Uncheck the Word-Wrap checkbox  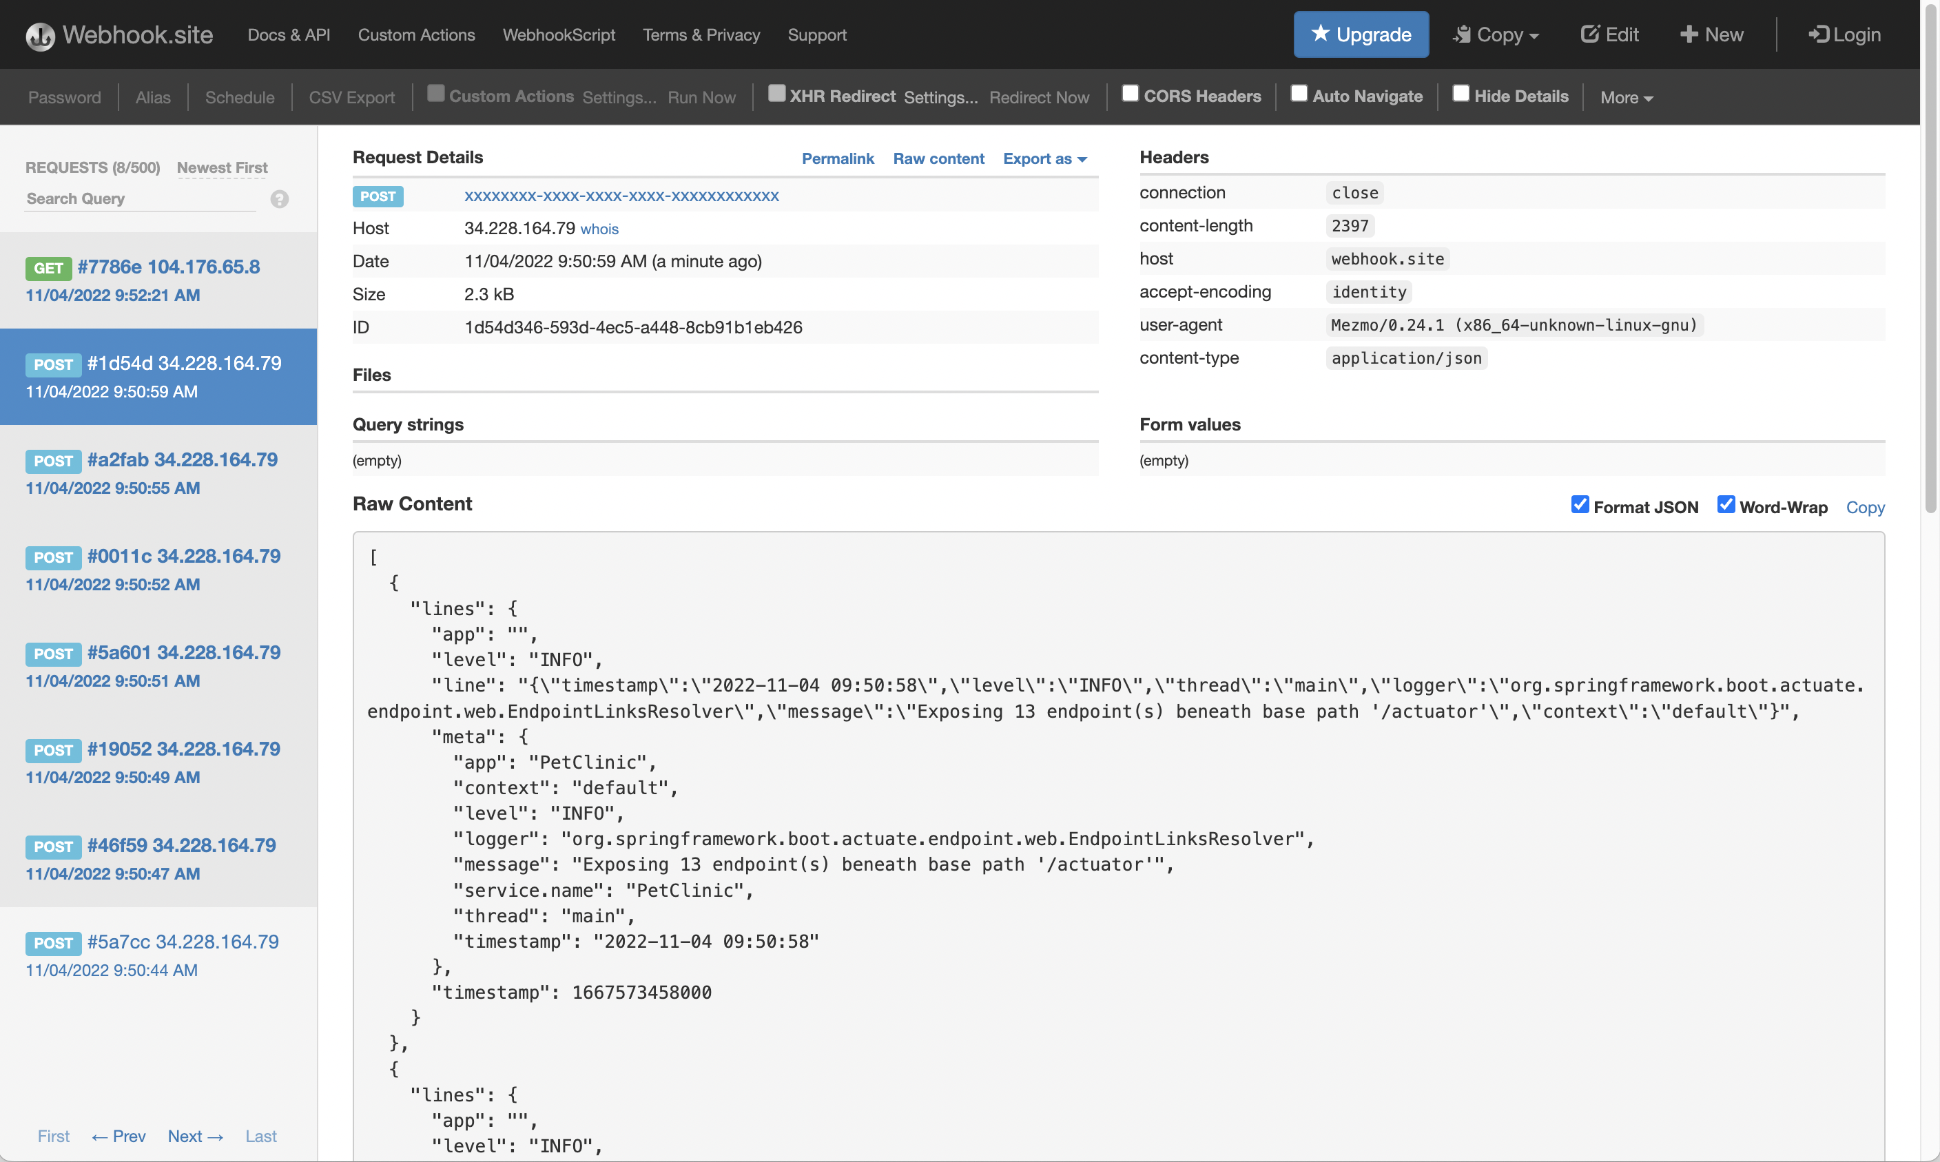point(1726,504)
